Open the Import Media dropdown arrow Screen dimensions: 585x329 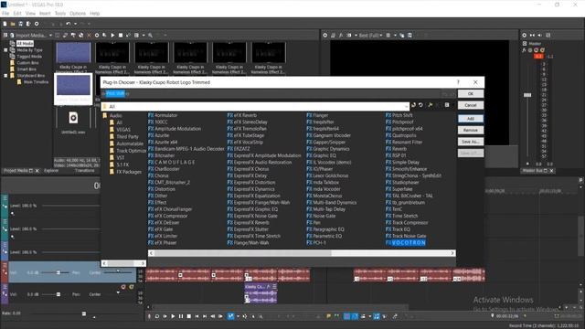50,35
